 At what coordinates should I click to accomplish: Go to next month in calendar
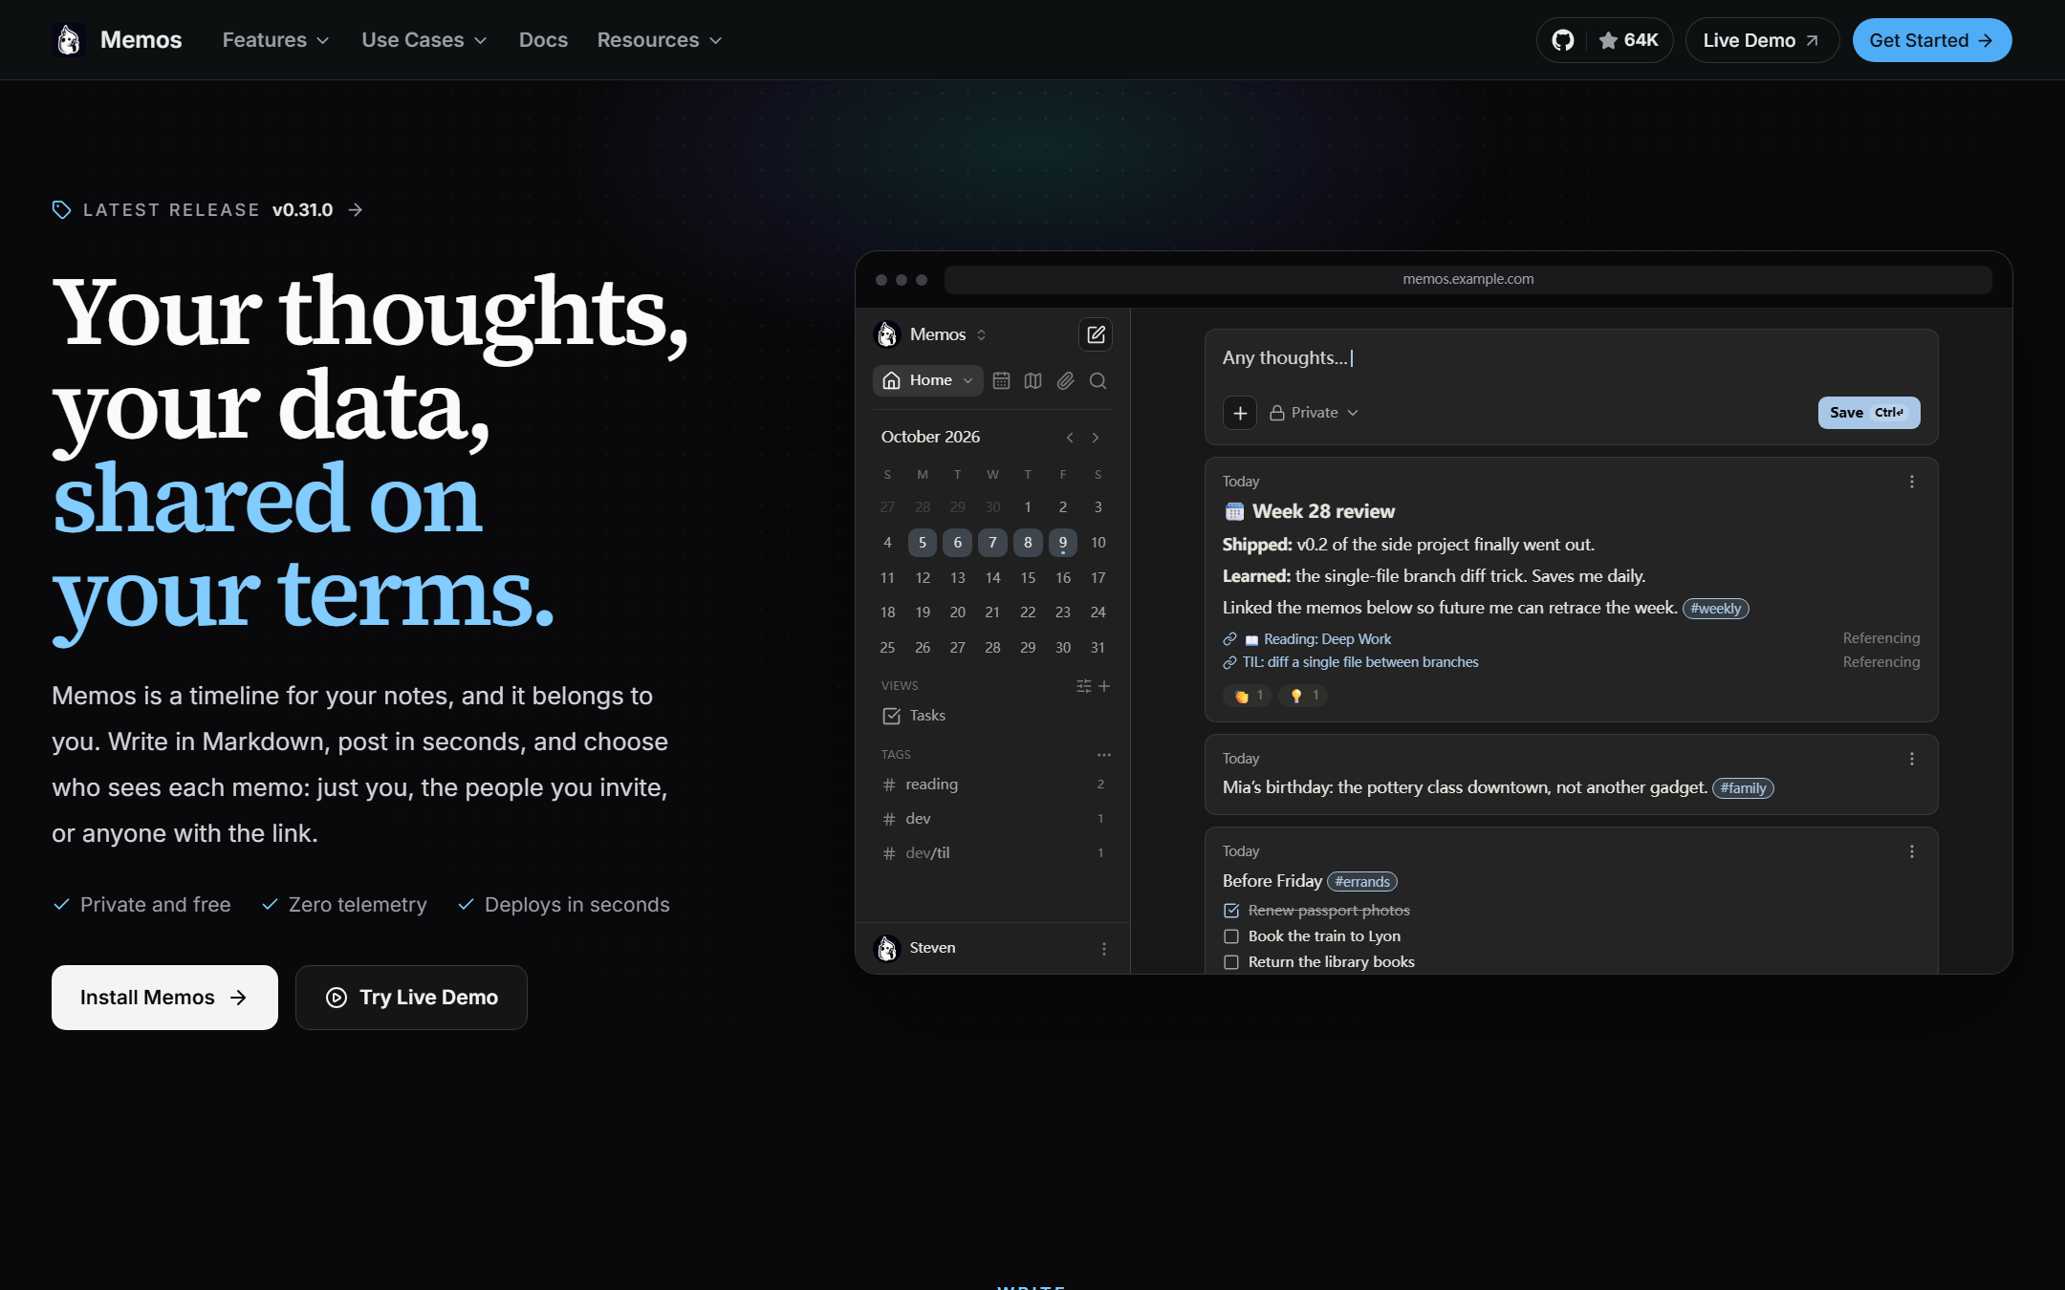pyautogui.click(x=1096, y=438)
